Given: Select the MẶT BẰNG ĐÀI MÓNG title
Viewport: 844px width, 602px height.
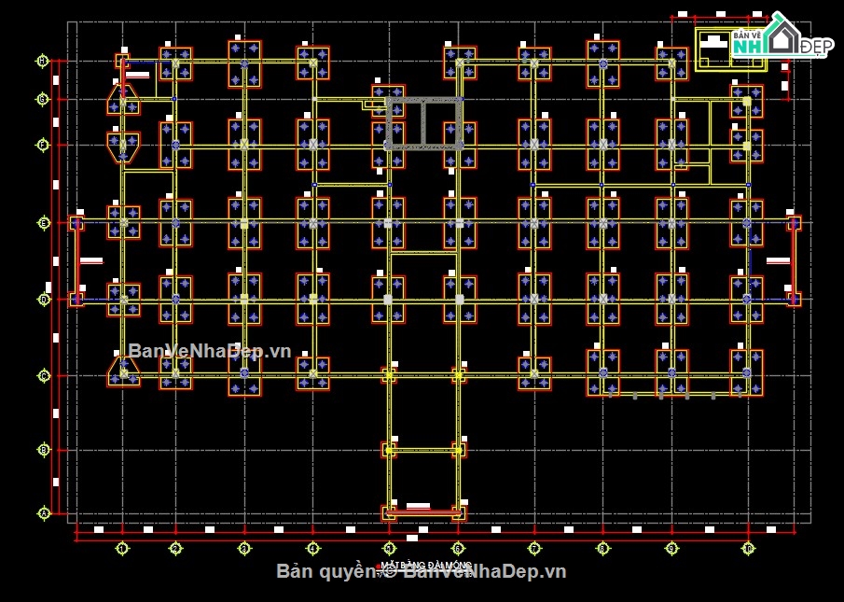Looking at the screenshot, I should coord(426,565).
